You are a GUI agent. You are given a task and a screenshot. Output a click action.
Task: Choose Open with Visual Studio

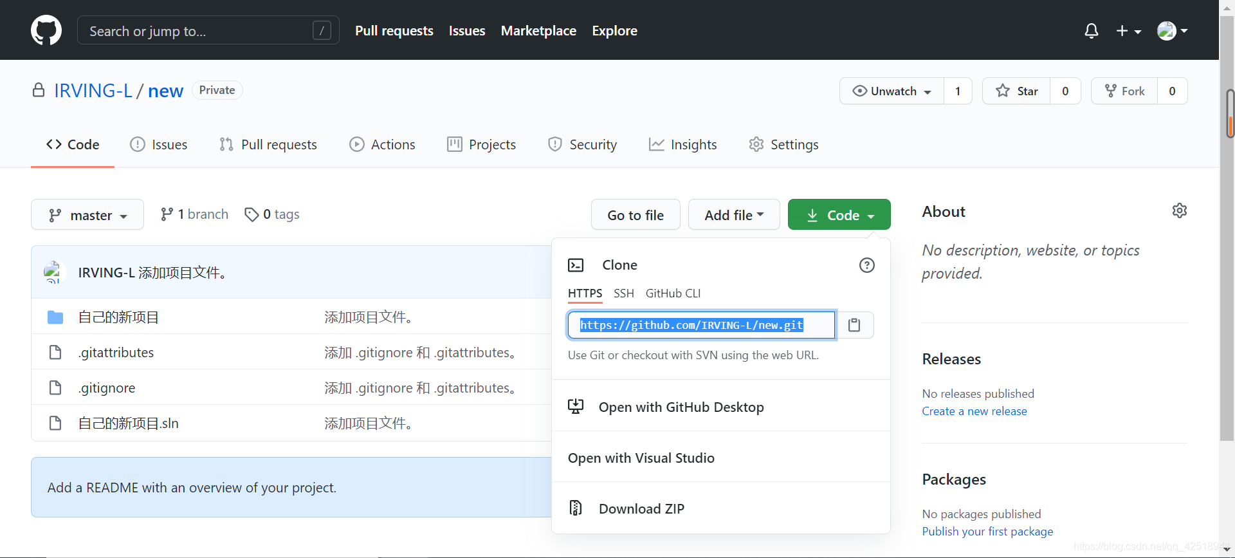(721, 458)
